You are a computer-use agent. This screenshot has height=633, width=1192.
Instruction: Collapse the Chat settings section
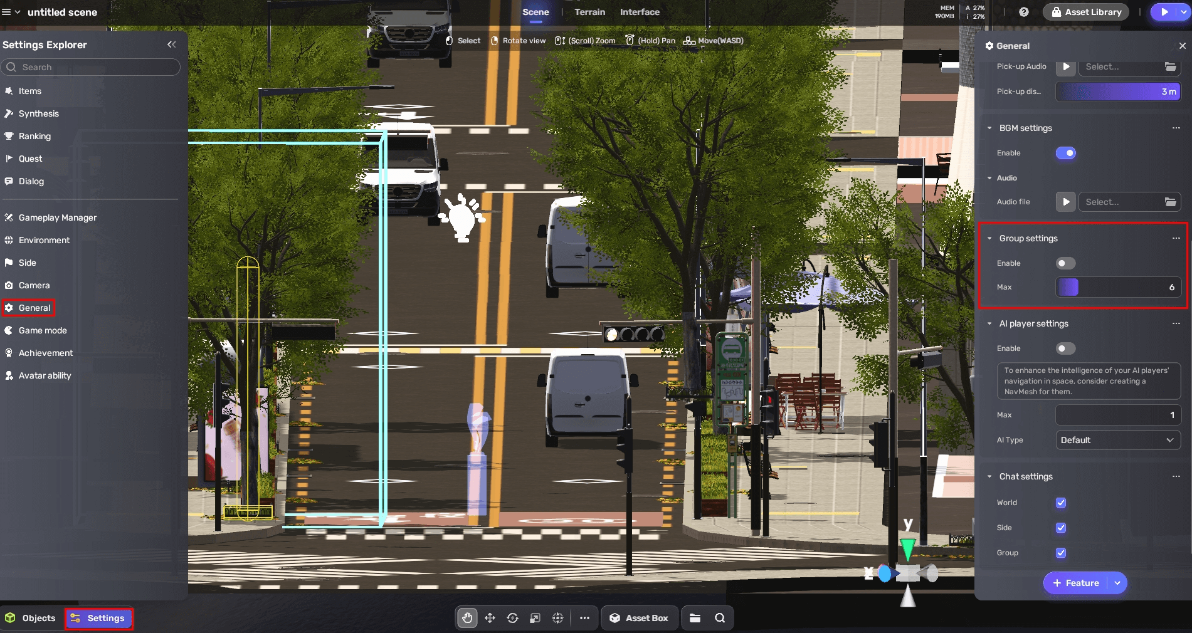989,476
